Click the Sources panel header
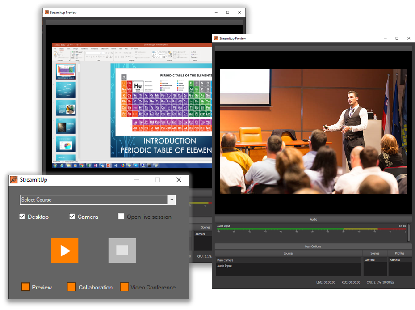 point(289,253)
